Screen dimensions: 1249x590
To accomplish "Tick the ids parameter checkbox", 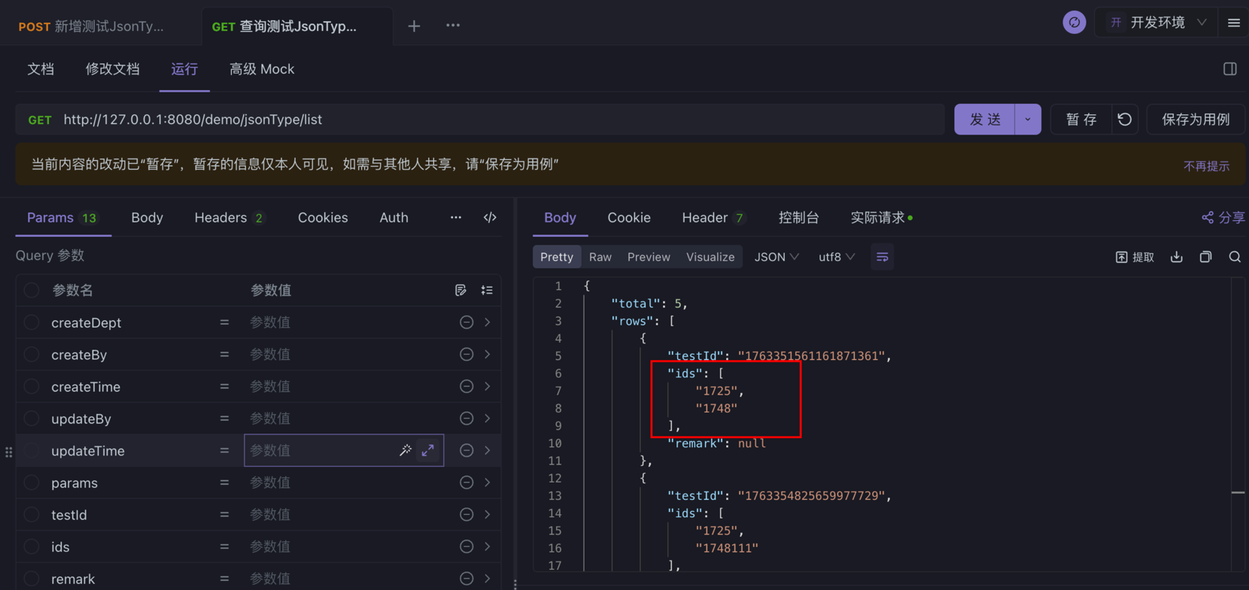I will click(x=32, y=547).
